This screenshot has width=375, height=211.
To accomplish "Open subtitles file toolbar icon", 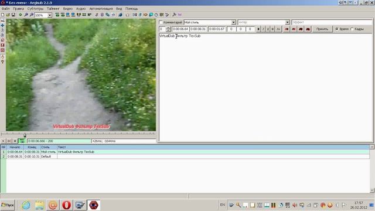I will (x=8, y=15).
